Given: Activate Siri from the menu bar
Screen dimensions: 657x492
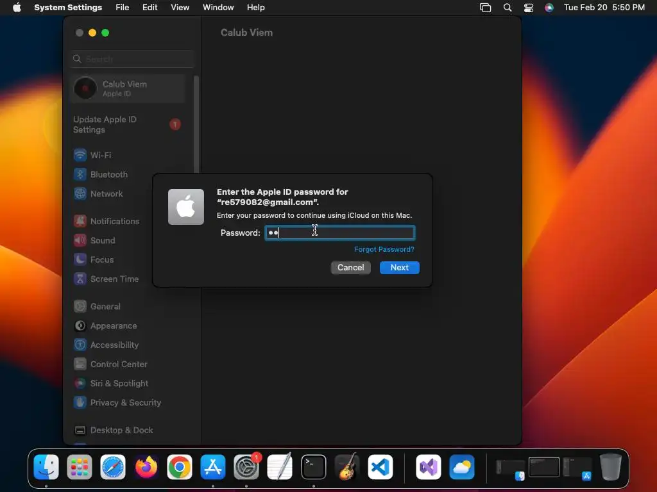Looking at the screenshot, I should tap(549, 8).
